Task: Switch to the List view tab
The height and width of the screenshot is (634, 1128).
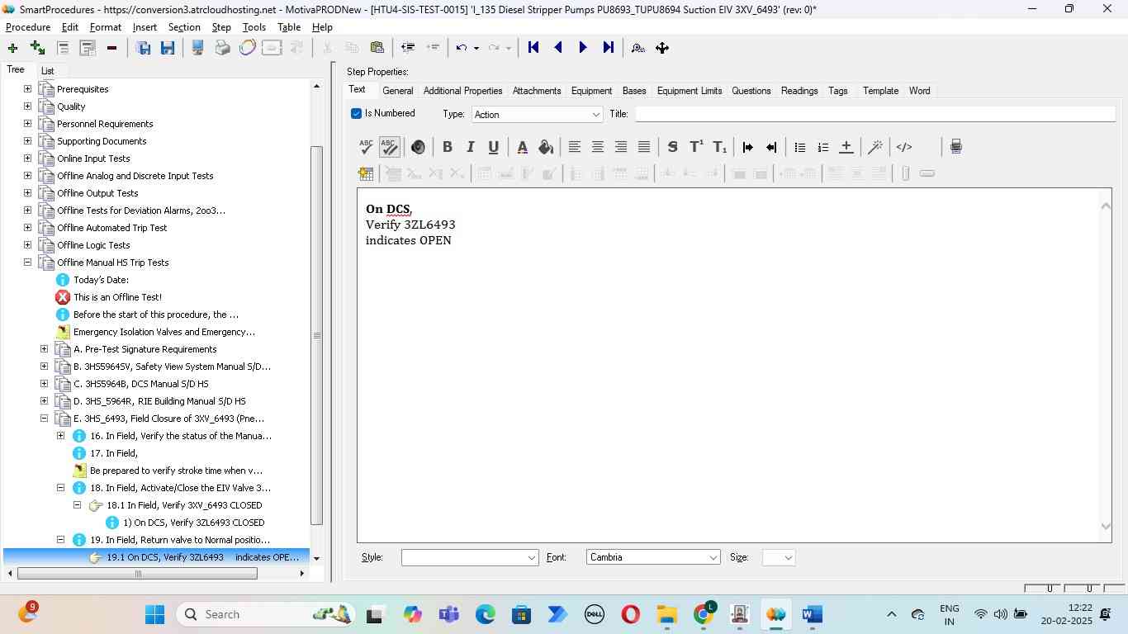Action: click(48, 71)
